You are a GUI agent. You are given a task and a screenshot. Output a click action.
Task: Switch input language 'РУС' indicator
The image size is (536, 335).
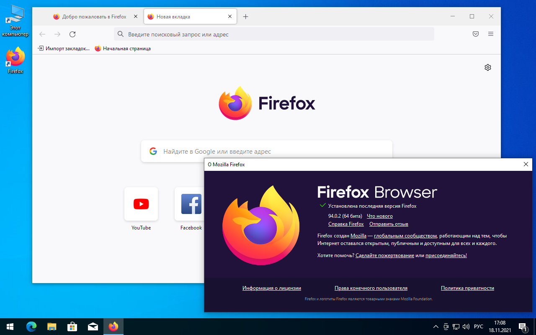point(479,327)
